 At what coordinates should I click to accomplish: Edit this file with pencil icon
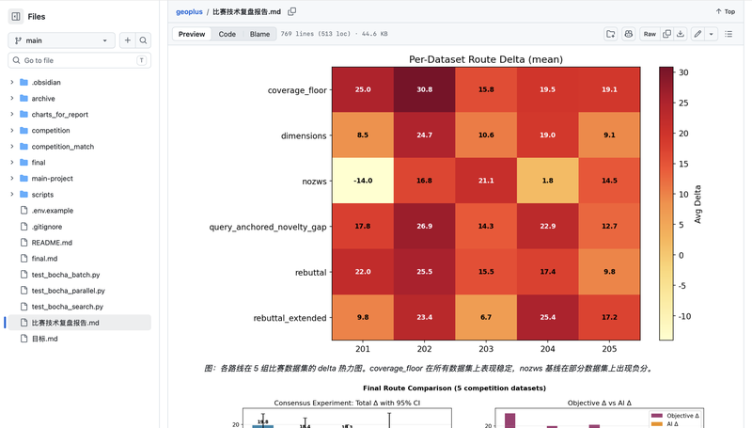point(697,34)
